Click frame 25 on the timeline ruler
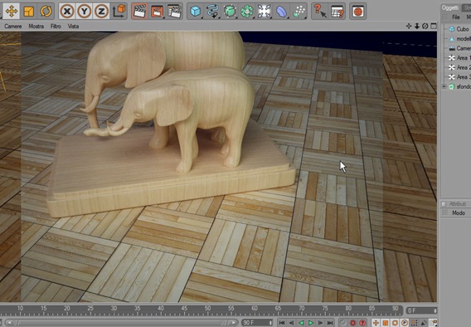 pyautogui.click(x=90, y=309)
